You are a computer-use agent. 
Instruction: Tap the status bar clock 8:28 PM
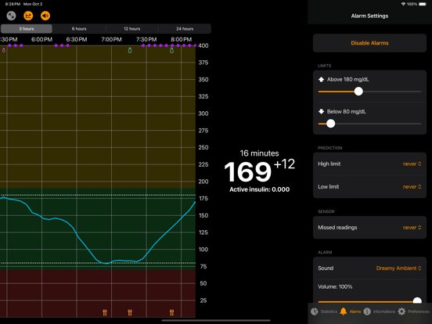13,4
